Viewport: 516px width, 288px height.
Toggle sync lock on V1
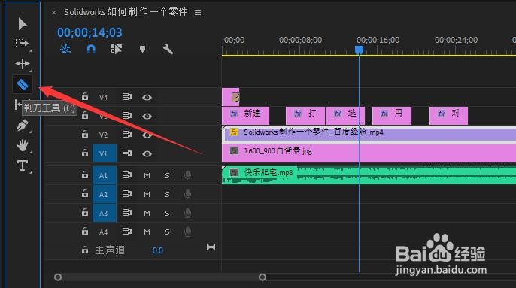click(126, 153)
